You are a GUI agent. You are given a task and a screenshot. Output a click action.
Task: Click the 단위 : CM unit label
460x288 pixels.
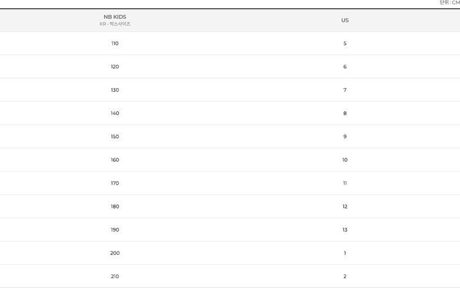tap(450, 2)
